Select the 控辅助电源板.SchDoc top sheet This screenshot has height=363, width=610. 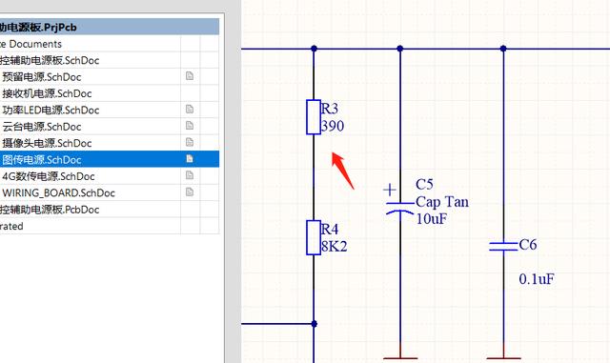(50, 60)
